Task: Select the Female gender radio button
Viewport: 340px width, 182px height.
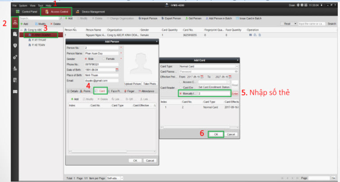Action: tap(104, 58)
